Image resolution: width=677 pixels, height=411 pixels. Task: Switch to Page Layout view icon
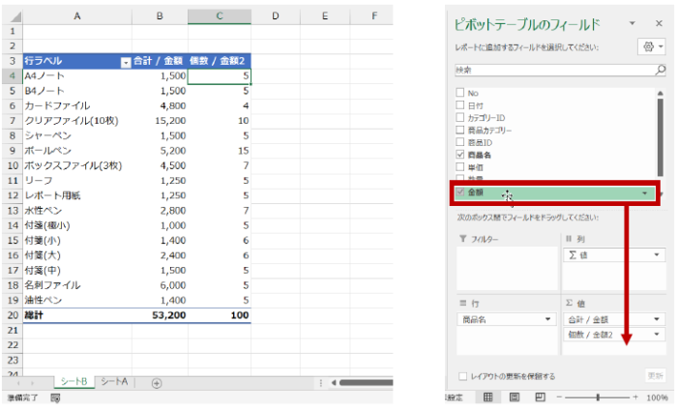[x=514, y=397]
